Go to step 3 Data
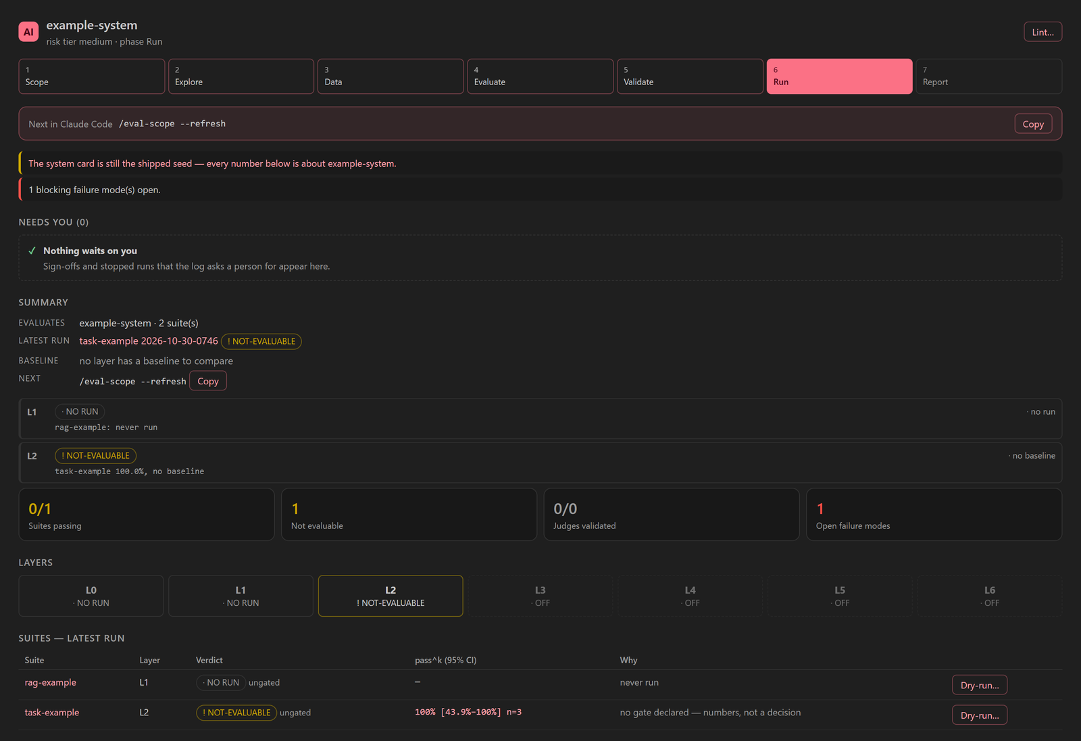Image resolution: width=1081 pixels, height=741 pixels. (391, 76)
